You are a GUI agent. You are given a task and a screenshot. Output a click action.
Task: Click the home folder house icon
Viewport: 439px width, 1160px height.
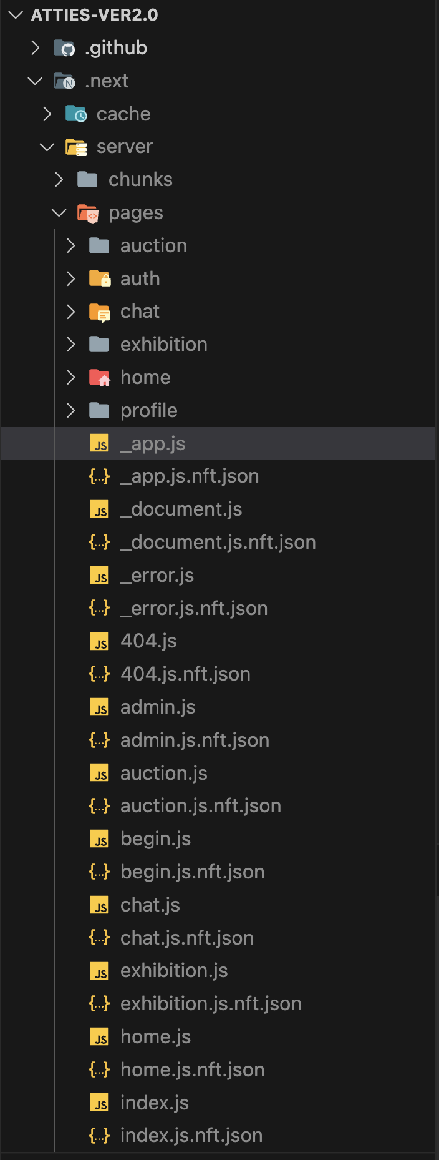coord(100,377)
